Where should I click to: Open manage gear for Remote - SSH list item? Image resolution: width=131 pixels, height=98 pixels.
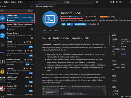pyautogui.click(x=32, y=20)
